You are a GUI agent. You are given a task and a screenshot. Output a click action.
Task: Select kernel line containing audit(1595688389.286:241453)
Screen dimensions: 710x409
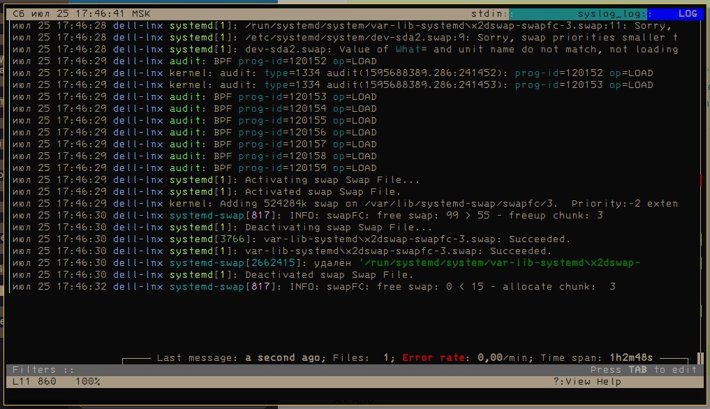point(333,84)
